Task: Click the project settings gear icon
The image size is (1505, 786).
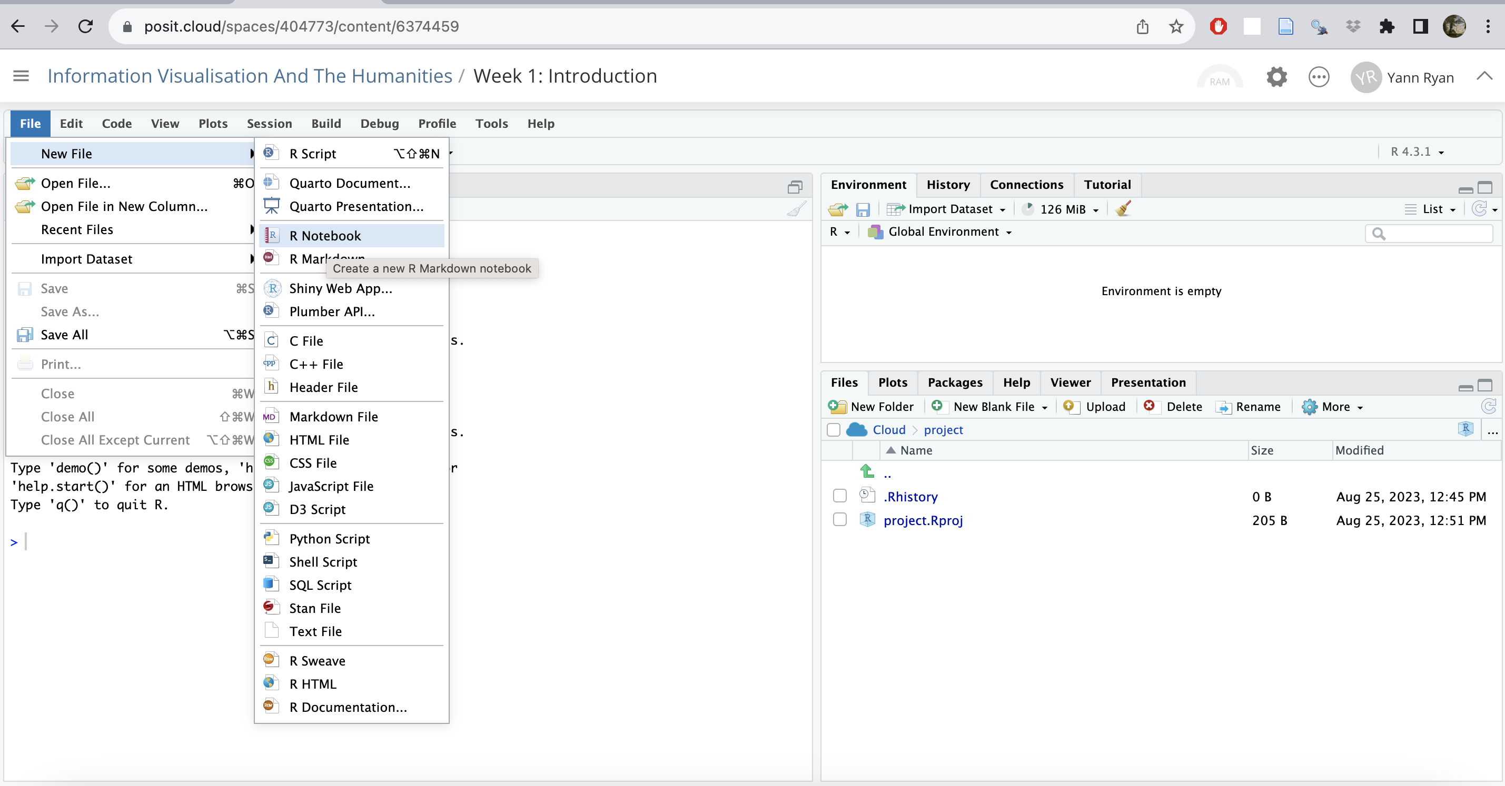Action: pyautogui.click(x=1276, y=77)
